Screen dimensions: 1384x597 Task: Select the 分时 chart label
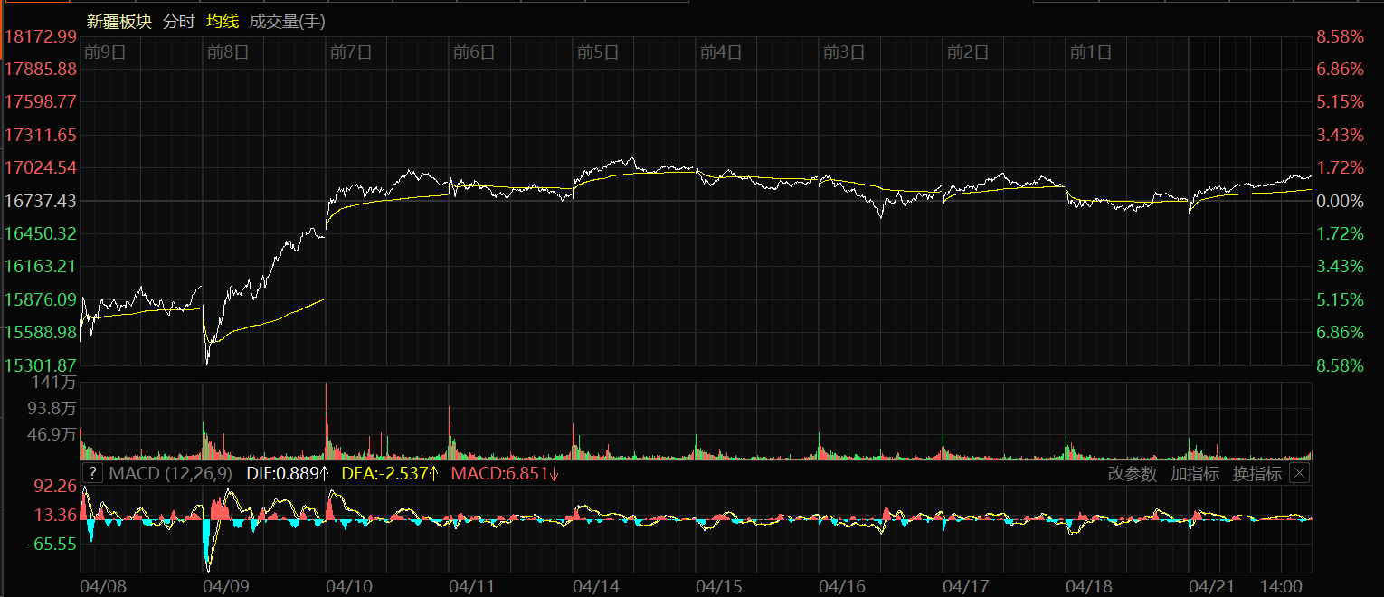(x=178, y=21)
